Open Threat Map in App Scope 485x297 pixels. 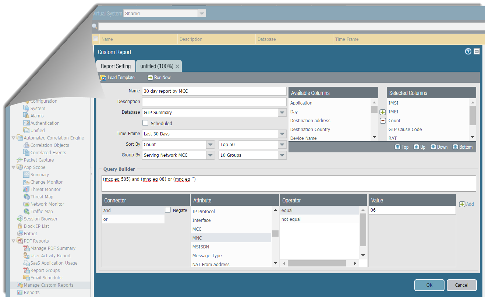click(x=42, y=197)
